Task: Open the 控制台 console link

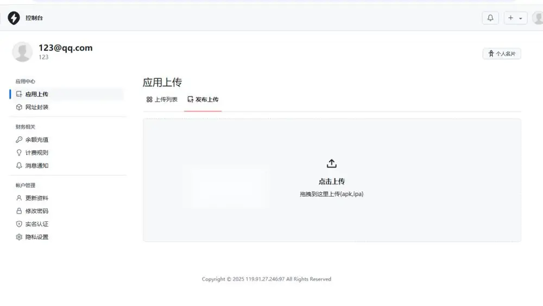Action: (x=34, y=18)
